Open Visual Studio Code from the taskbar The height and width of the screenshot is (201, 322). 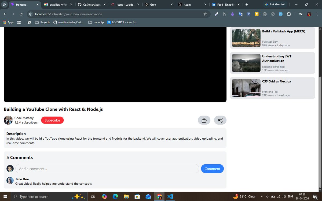(x=170, y=196)
